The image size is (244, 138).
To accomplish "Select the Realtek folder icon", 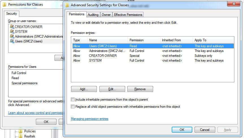I will 21,136.
